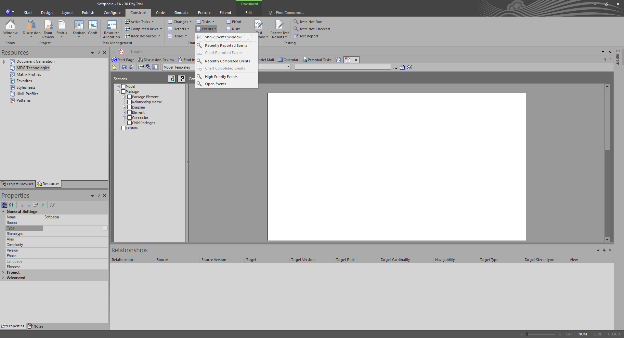Click the categorized view icon in Properties
This screenshot has width=624, height=338.
pyautogui.click(x=5, y=205)
